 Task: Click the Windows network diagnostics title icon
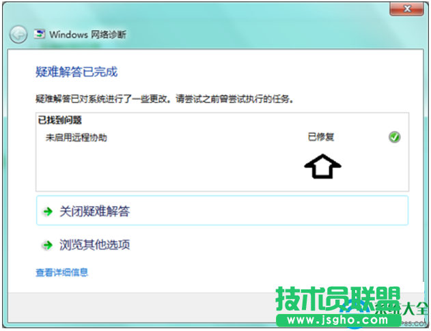point(40,34)
